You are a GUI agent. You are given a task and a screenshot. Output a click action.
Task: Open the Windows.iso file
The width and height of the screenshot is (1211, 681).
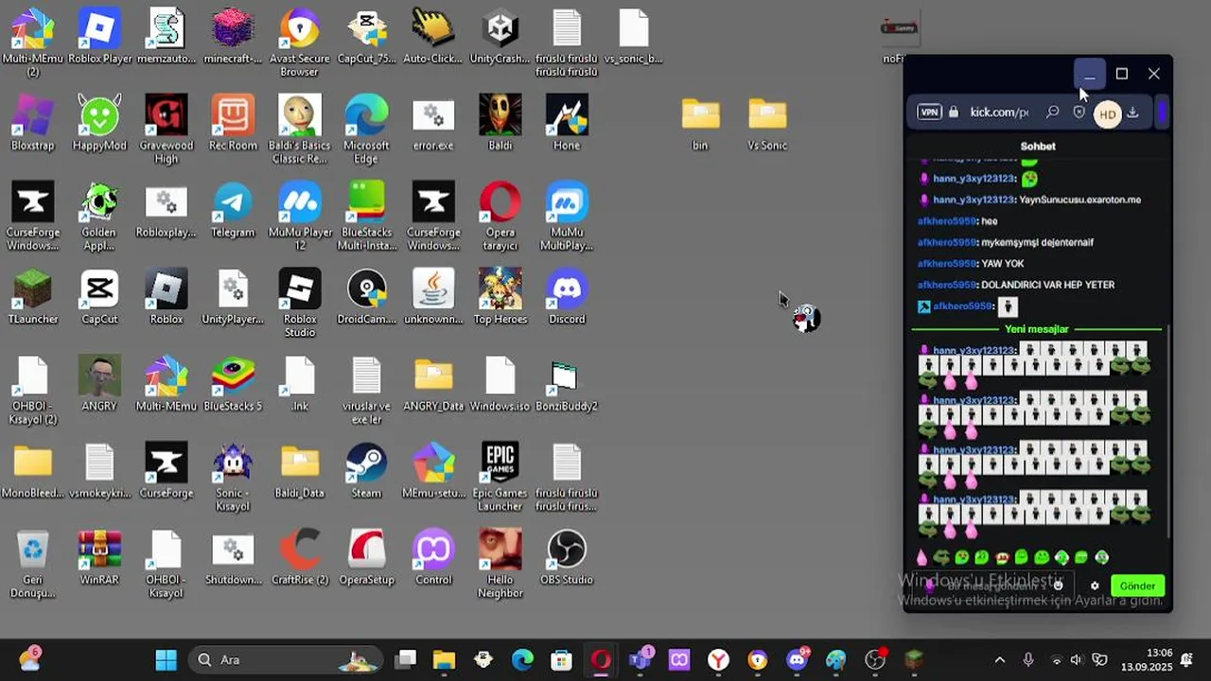500,384
